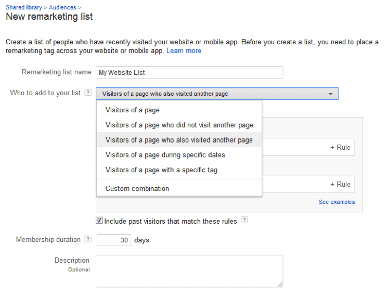The width and height of the screenshot is (388, 297).
Task: Click the Remarketing list name field
Action: pos(189,73)
